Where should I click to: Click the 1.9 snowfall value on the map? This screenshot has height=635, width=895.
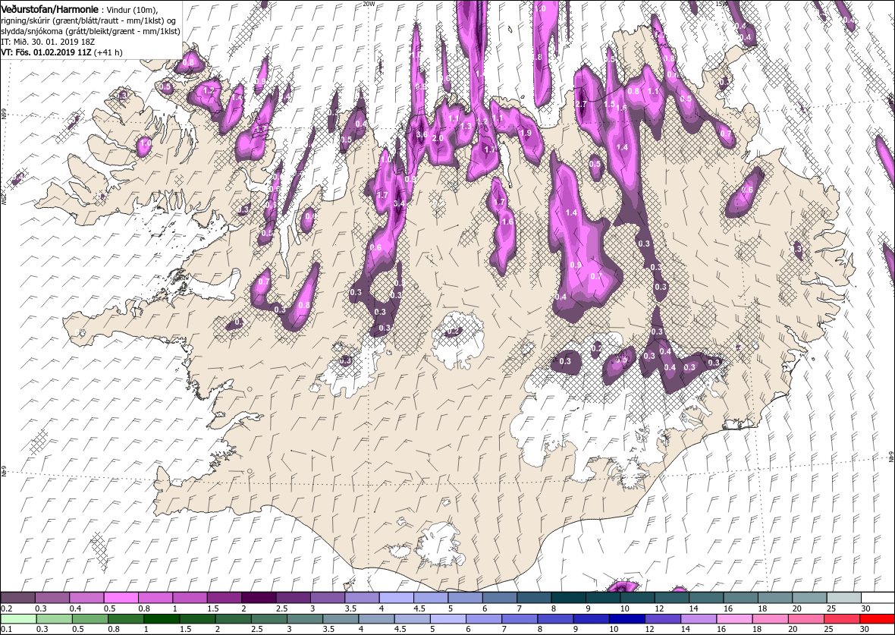[x=526, y=133]
